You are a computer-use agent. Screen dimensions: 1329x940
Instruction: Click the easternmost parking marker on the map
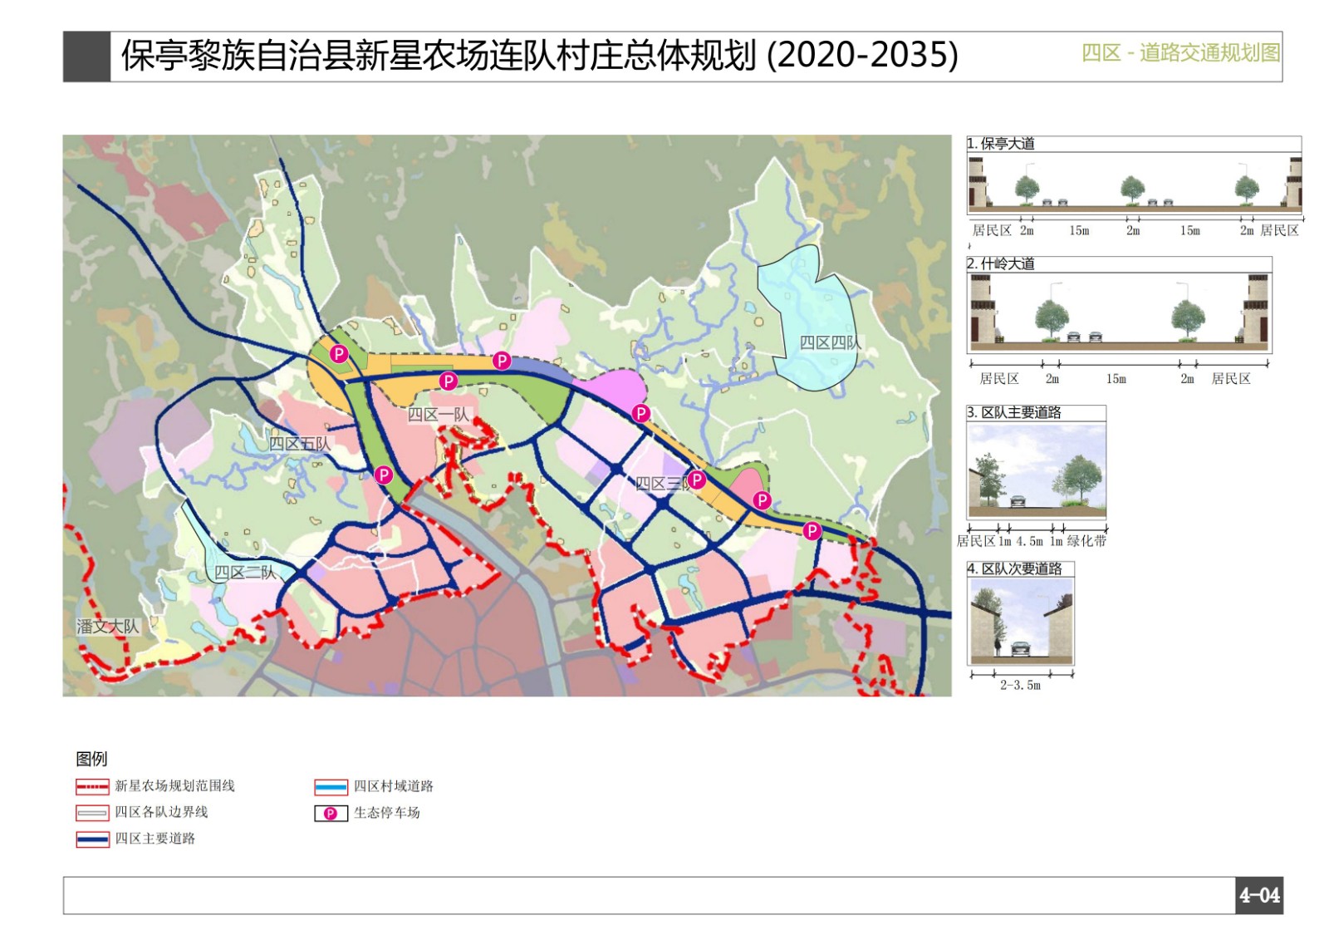(812, 530)
